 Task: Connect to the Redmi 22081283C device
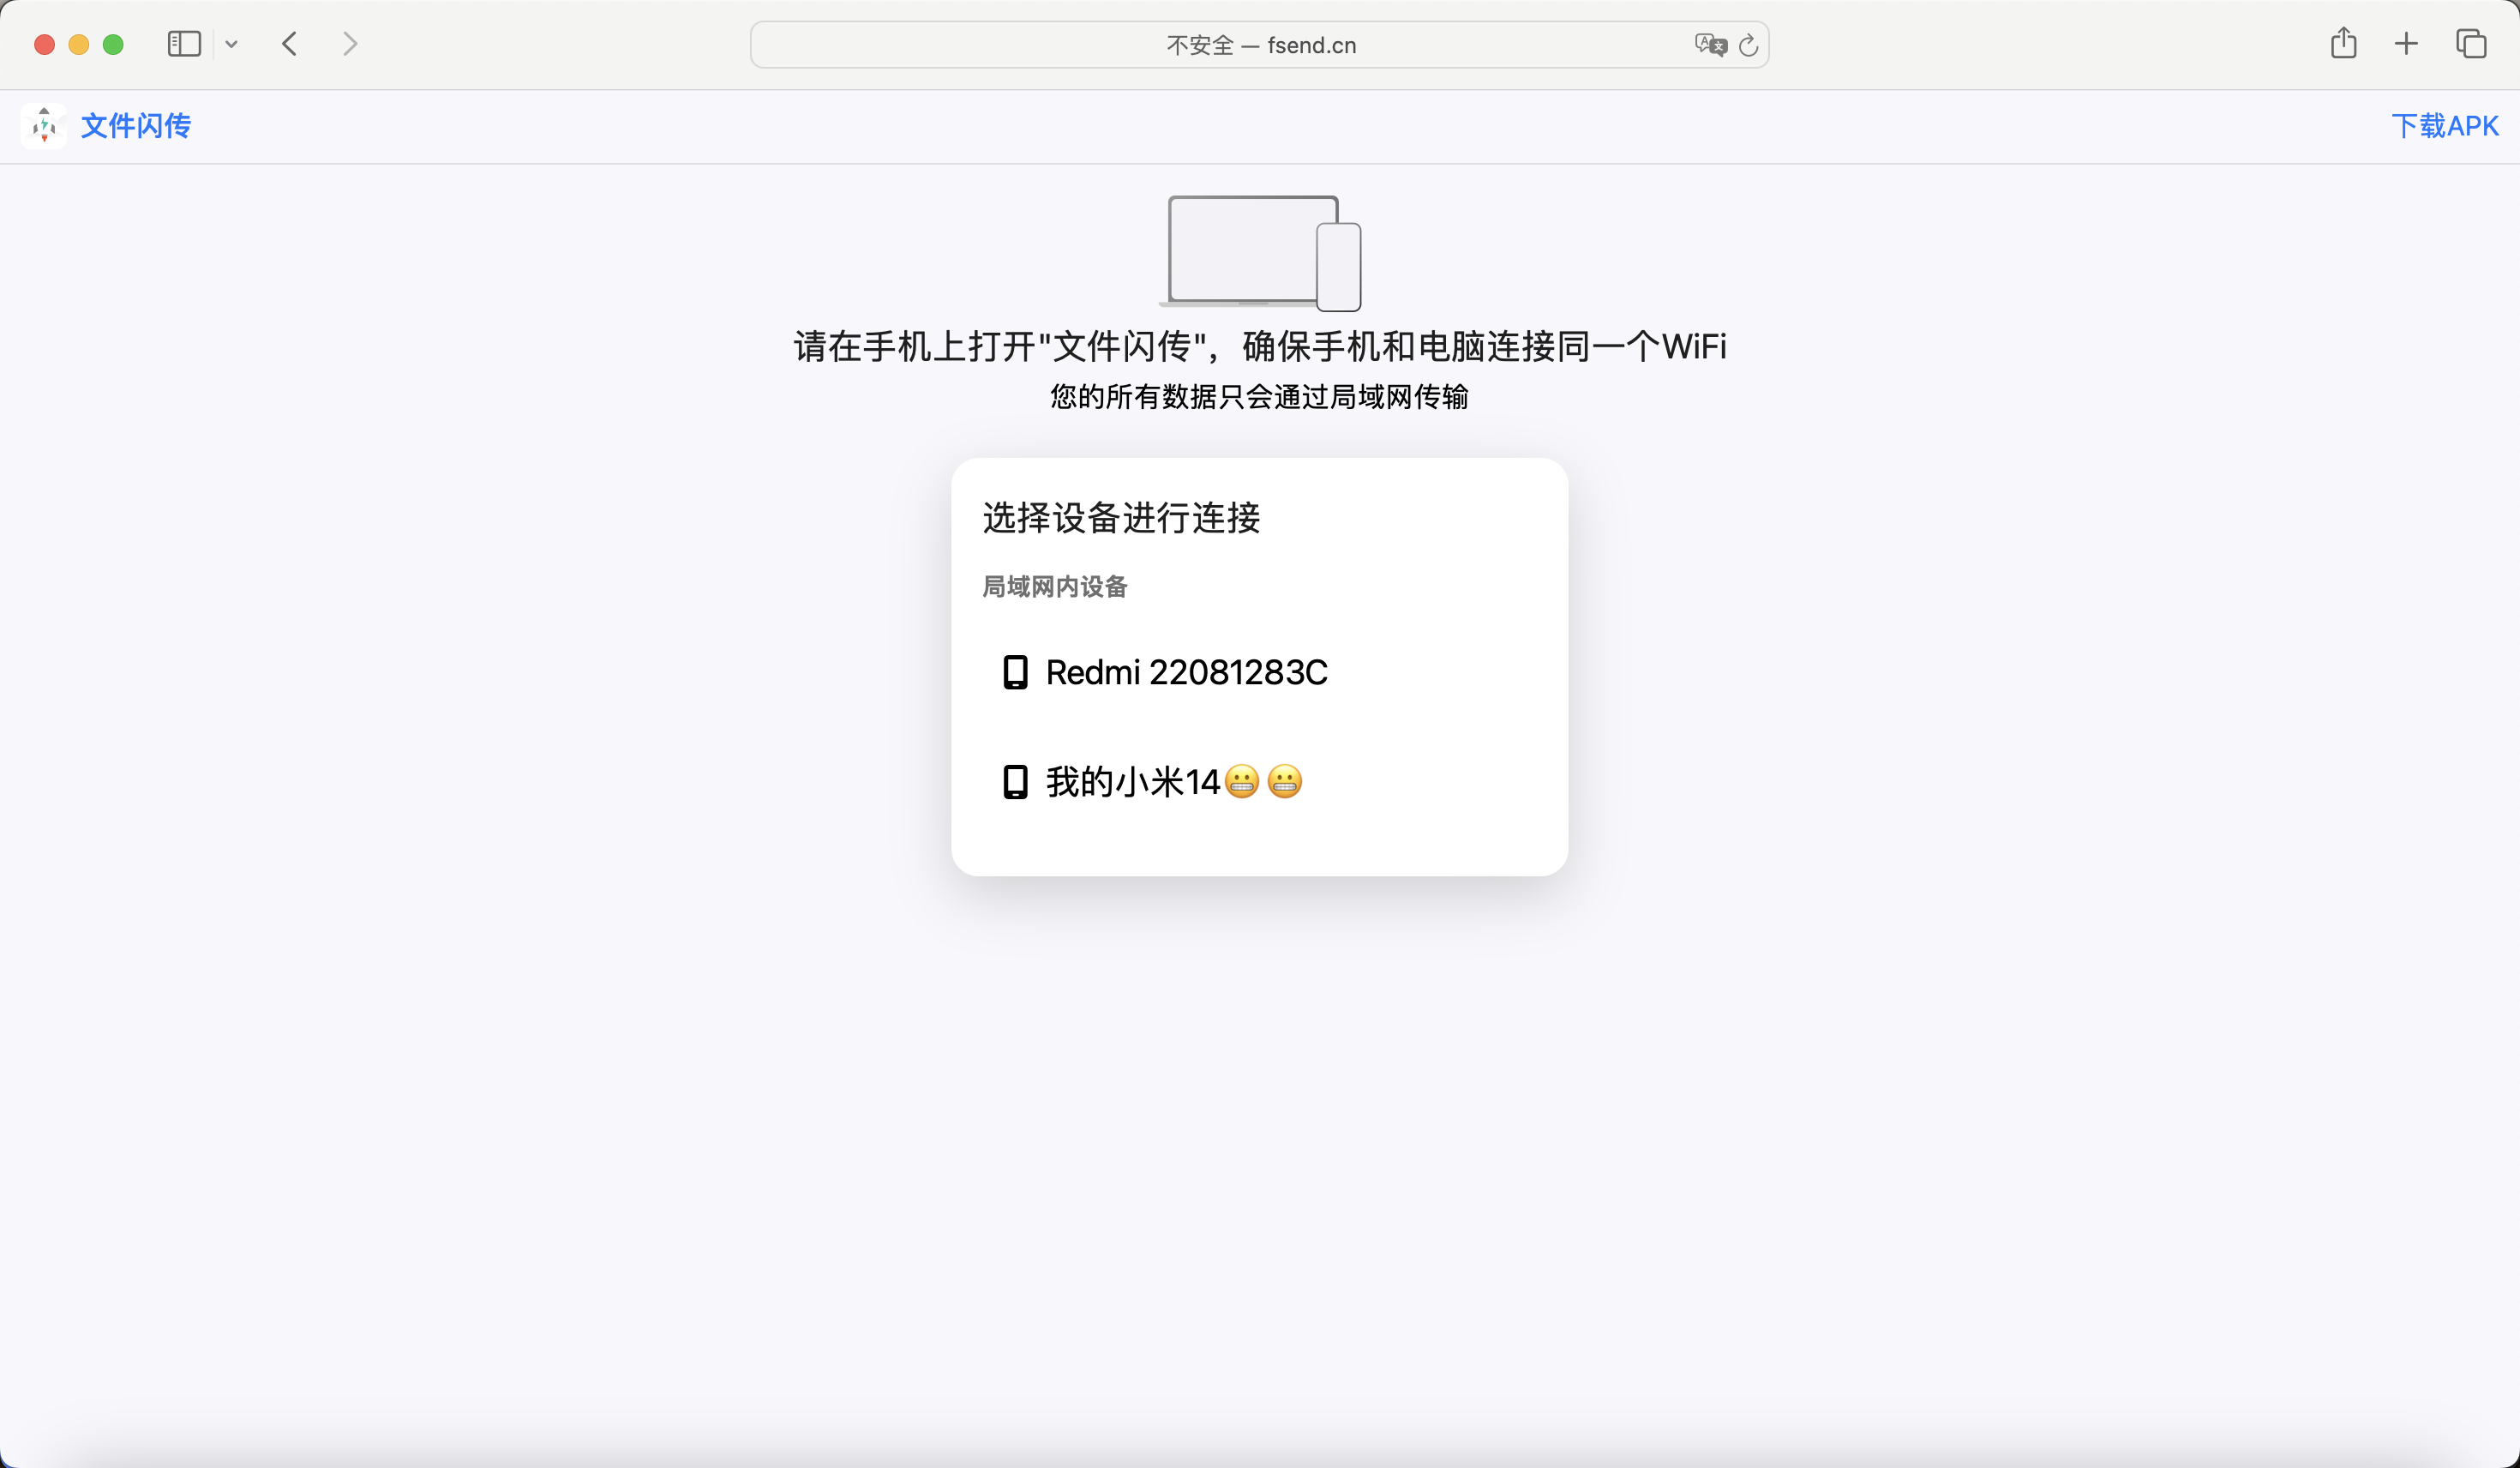1259,672
